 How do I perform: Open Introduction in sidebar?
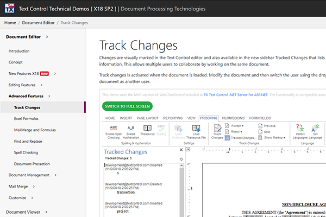[19, 51]
